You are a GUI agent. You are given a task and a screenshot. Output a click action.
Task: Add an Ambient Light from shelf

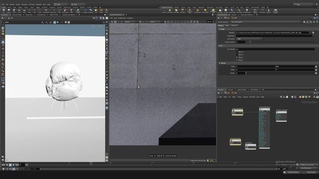point(247,11)
